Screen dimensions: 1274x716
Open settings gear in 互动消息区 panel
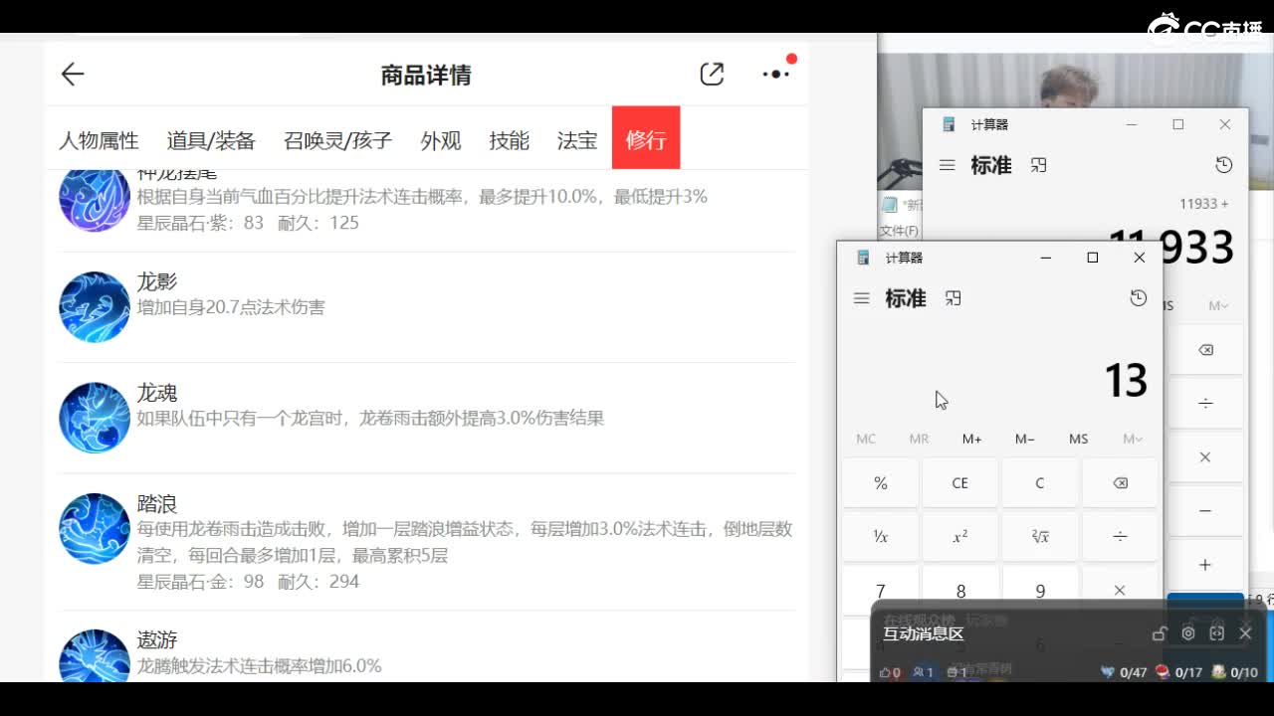coord(1188,633)
